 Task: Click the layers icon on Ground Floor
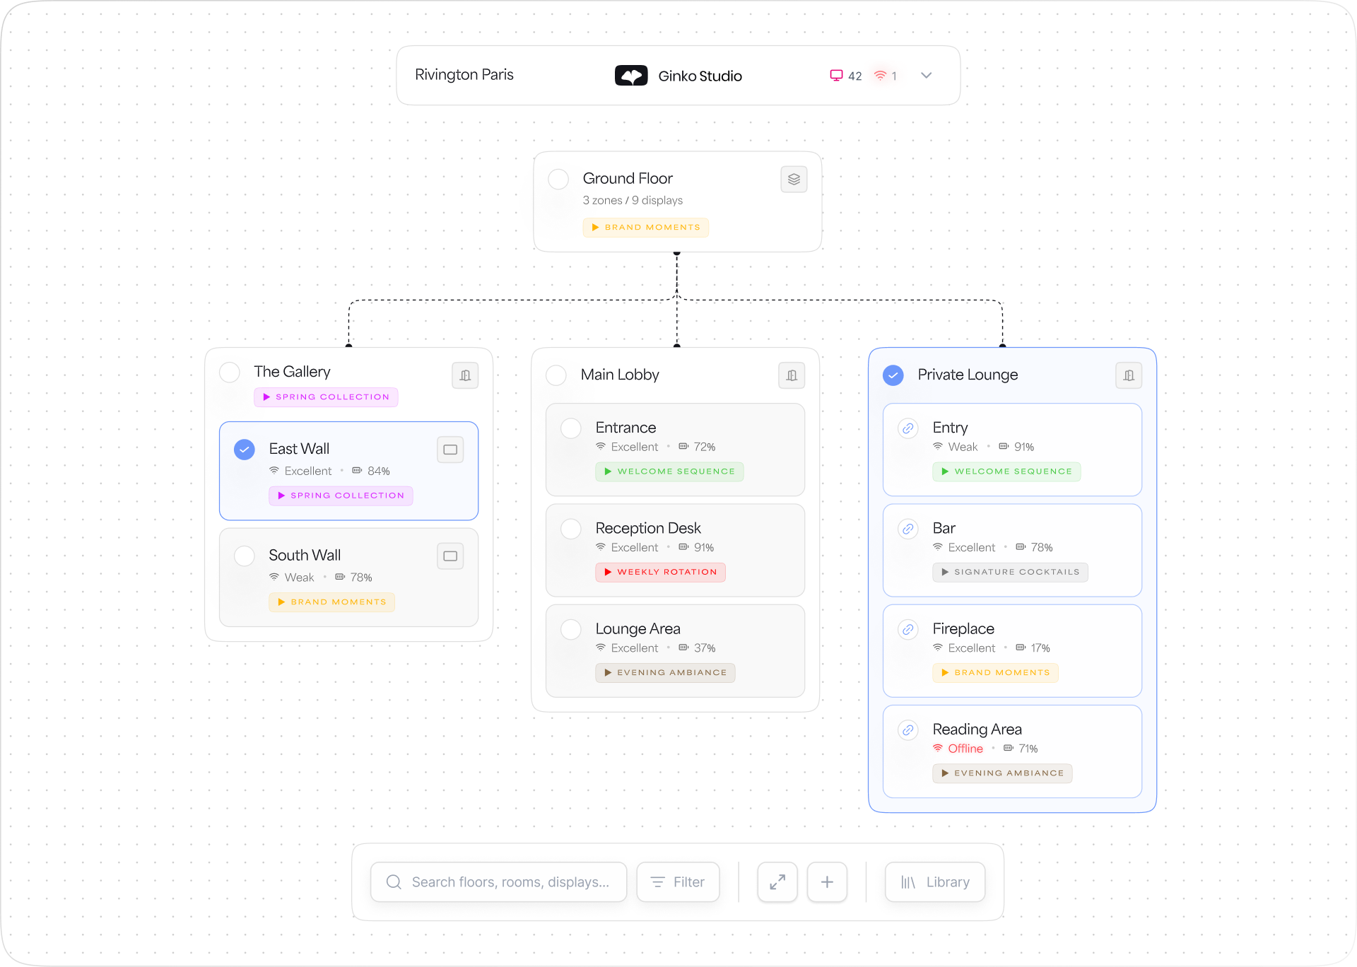(794, 180)
